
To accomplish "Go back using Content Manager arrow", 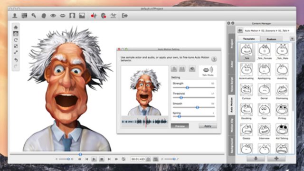I will coord(240,30).
